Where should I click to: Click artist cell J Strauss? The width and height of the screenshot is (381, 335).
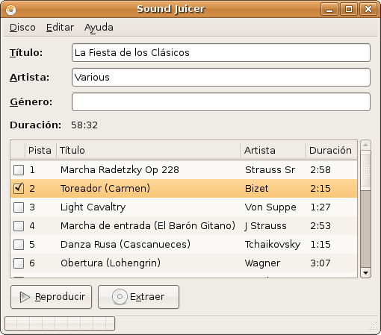[x=266, y=226]
